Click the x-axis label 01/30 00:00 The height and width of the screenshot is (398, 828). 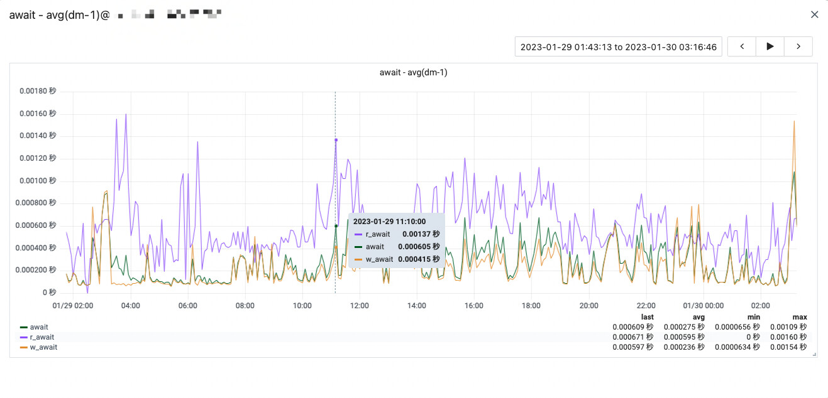pos(703,306)
